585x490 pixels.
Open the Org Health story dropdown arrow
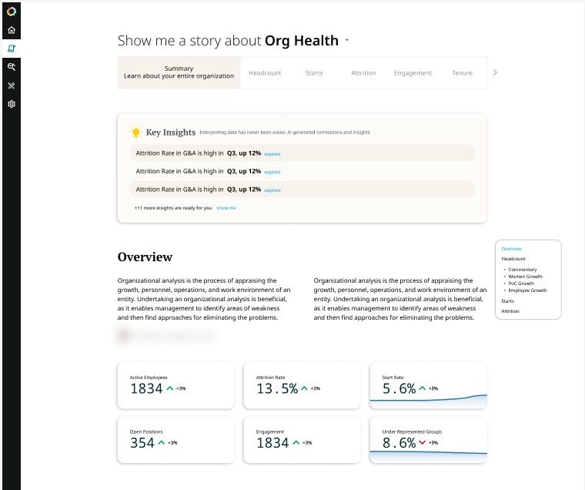[347, 40]
